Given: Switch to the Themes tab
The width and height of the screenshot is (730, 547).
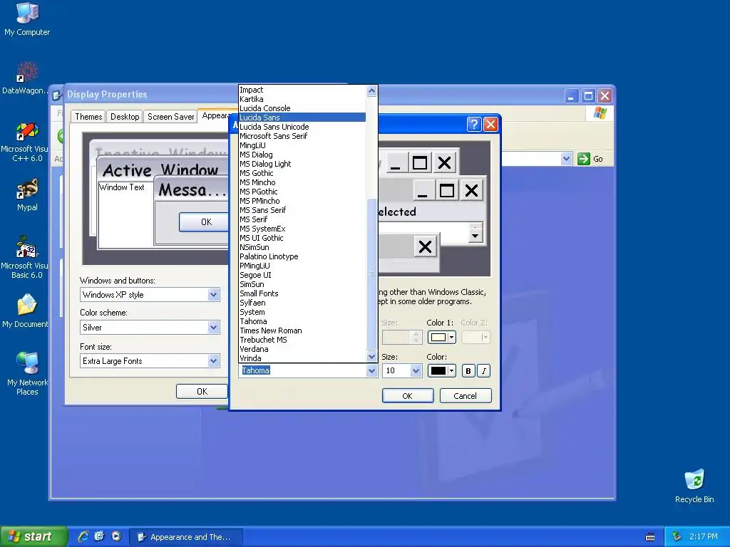Looking at the screenshot, I should click(88, 117).
